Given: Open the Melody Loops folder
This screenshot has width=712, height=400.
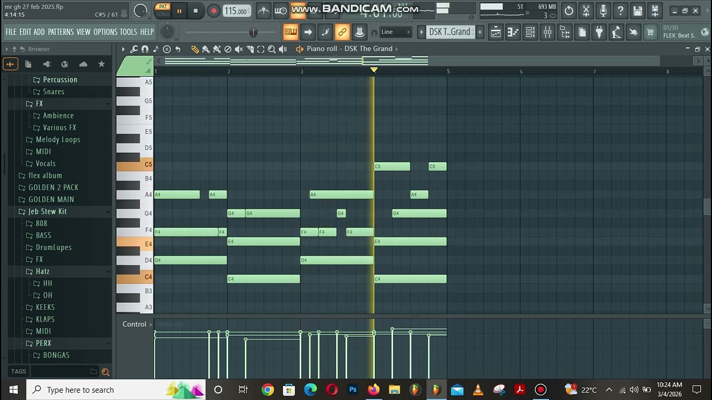Looking at the screenshot, I should (x=58, y=140).
